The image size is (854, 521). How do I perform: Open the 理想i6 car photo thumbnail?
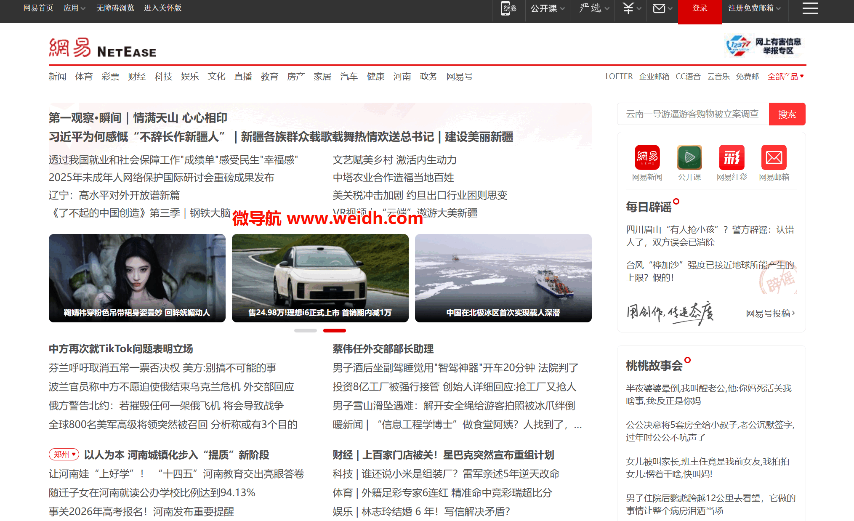(320, 278)
